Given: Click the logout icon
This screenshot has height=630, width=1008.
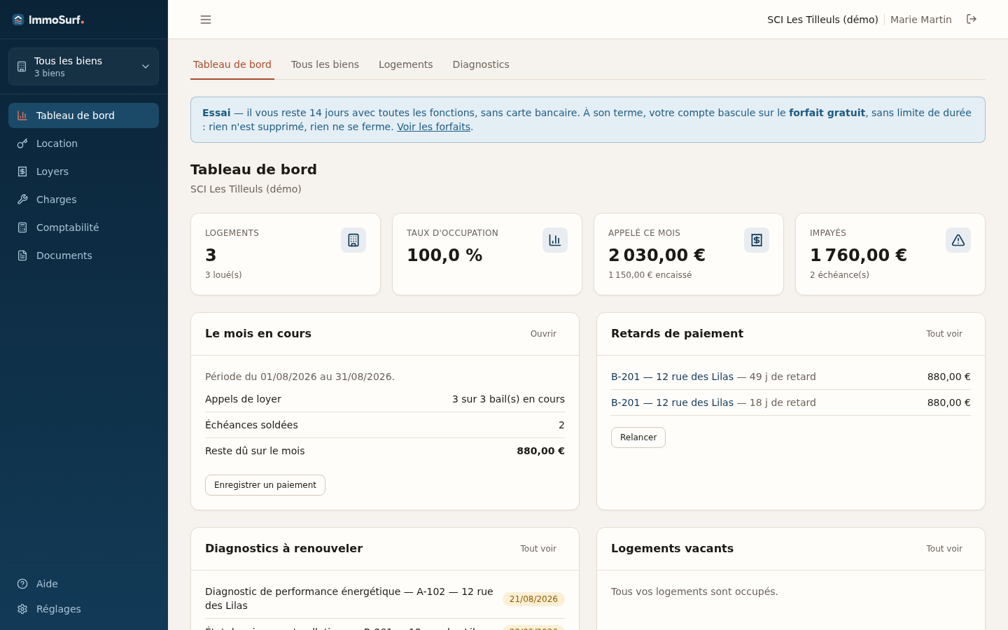Looking at the screenshot, I should coord(972,19).
